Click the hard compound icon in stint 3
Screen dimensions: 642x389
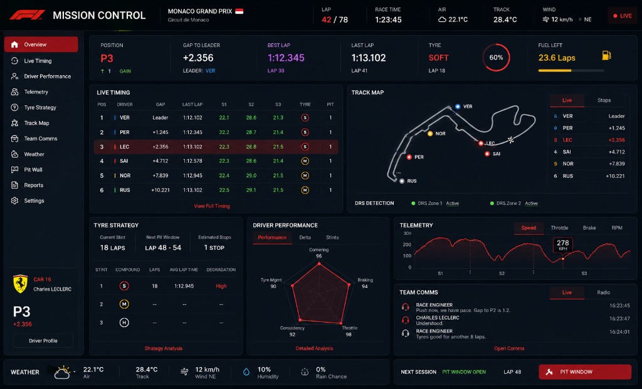(x=124, y=323)
